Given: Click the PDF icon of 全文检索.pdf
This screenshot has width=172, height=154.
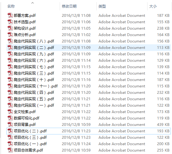Looking at the screenshot, I should (x=10, y=112).
